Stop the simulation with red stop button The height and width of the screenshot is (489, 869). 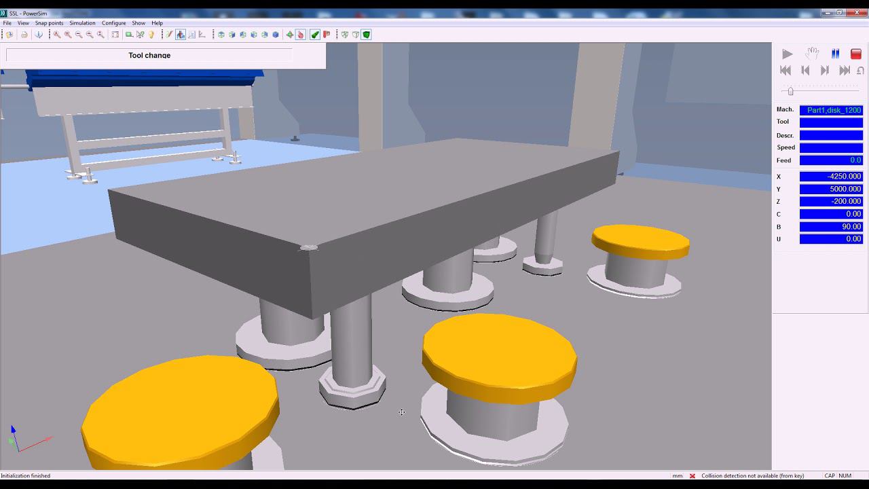coord(856,54)
